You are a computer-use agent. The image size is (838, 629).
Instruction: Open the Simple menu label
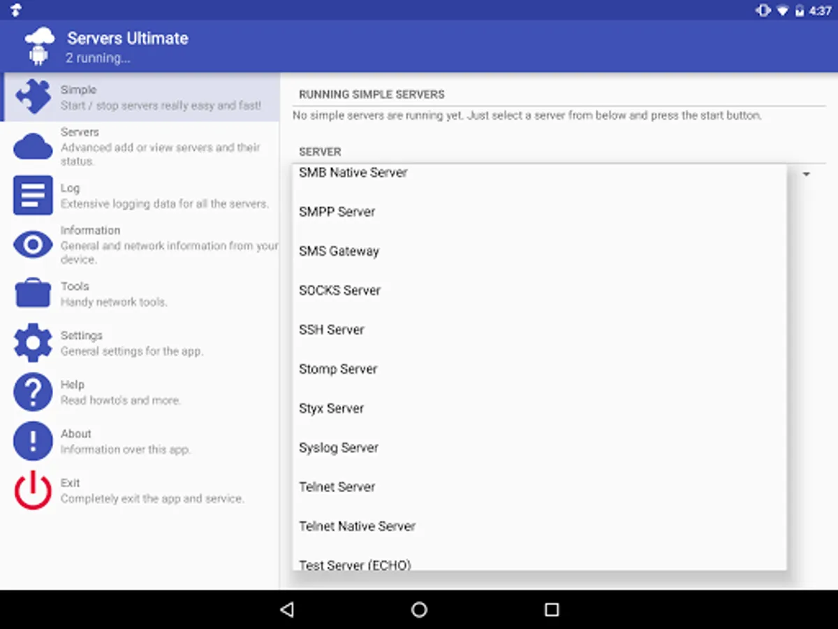point(78,89)
